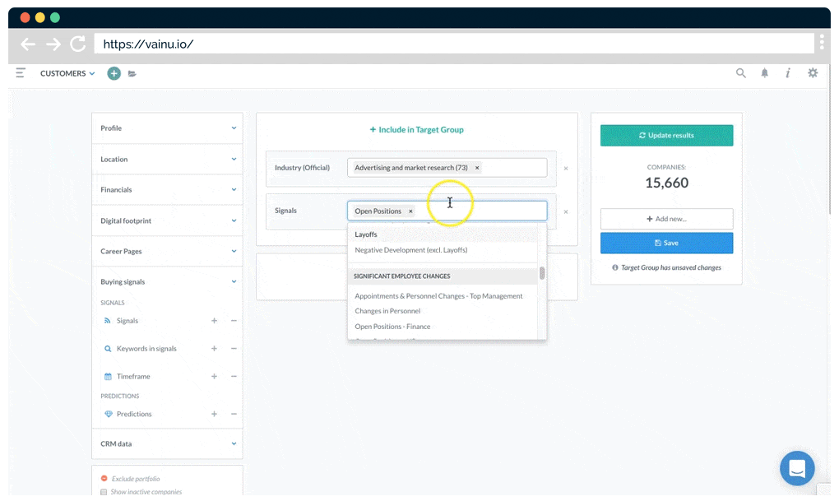Click browser reload icon
The width and height of the screenshot is (839, 501).
[78, 44]
